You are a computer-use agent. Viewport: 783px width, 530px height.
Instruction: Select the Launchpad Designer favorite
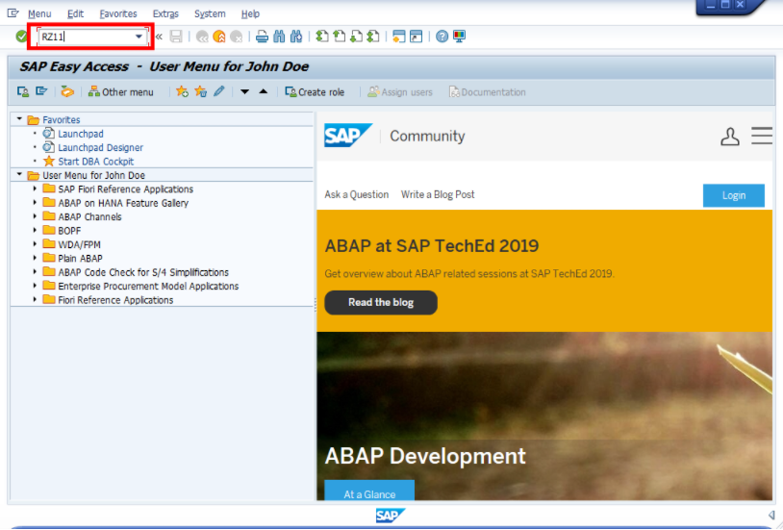click(x=100, y=148)
